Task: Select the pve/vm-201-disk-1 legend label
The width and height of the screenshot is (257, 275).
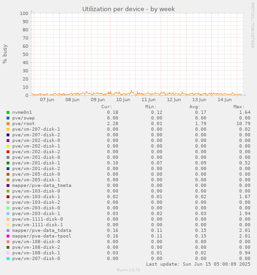Action: coord(36,163)
